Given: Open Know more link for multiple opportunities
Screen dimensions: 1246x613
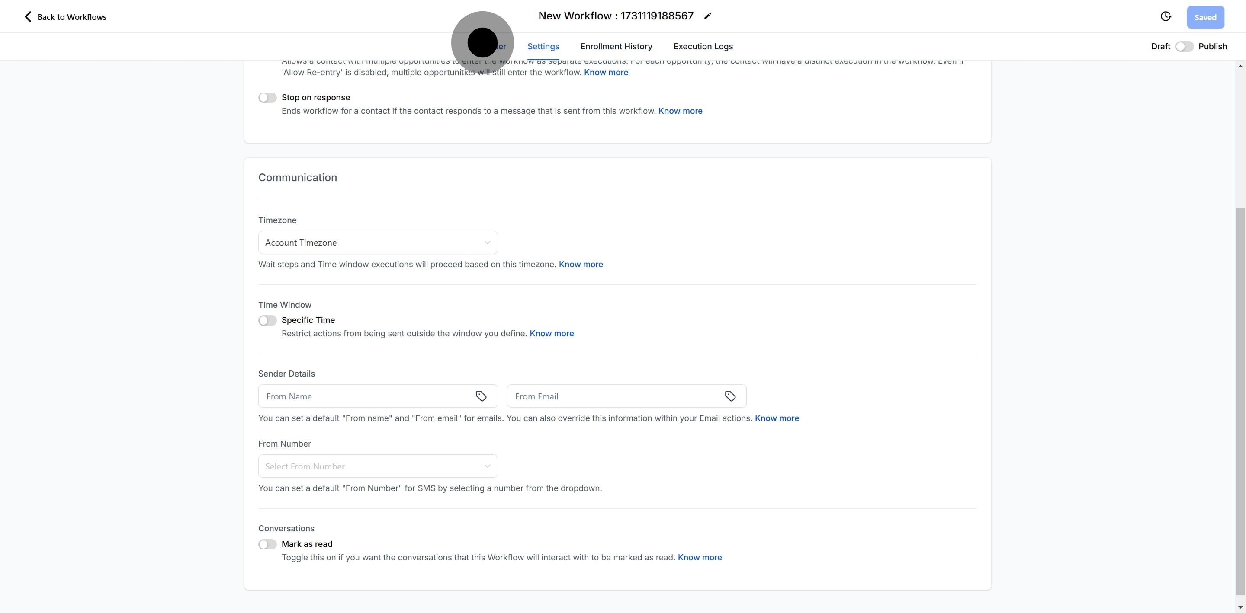Looking at the screenshot, I should click(606, 73).
